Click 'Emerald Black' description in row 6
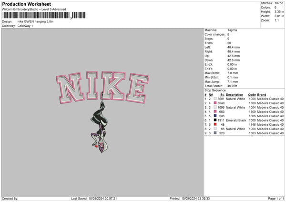Viewport: 286px width, 202px height. pyautogui.click(x=236, y=121)
